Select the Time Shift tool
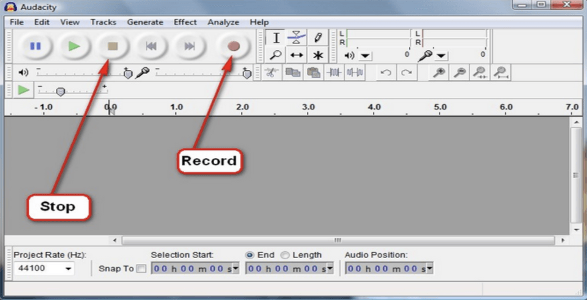Screen dimensions: 587x300 (296, 55)
